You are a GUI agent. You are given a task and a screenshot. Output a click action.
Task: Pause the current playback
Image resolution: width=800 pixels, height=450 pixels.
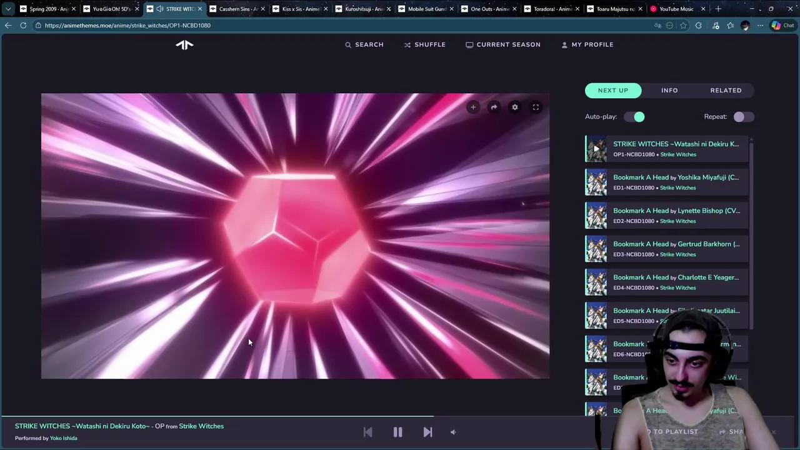pyautogui.click(x=397, y=432)
